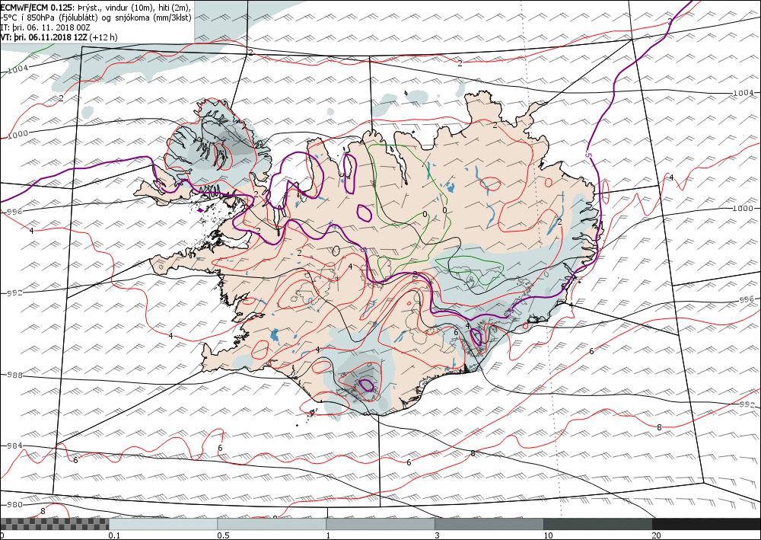Select the 0.1 to 0.5 snowfall legend swatch

click(x=163, y=524)
